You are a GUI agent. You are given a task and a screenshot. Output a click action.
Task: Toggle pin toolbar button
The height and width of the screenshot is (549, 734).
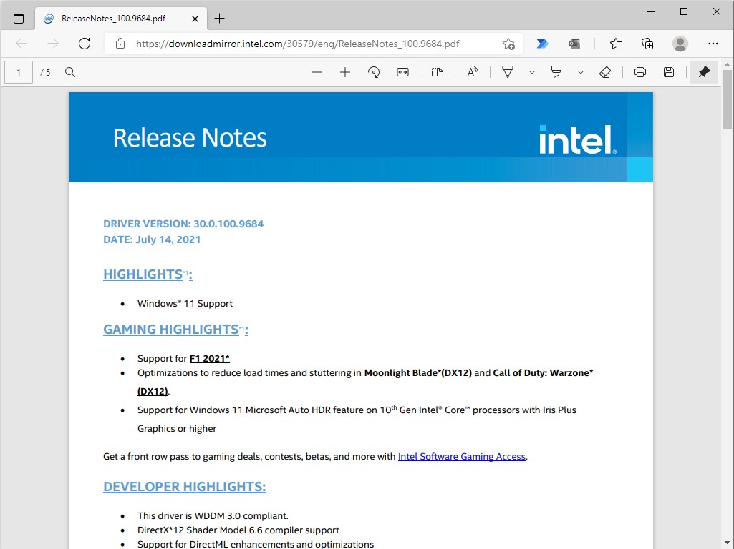point(704,72)
